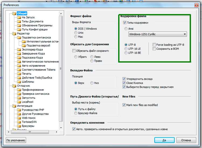Select the Unix file format radio
Image resolution: width=202 pixels, height=148 pixels.
pyautogui.click(x=76, y=33)
